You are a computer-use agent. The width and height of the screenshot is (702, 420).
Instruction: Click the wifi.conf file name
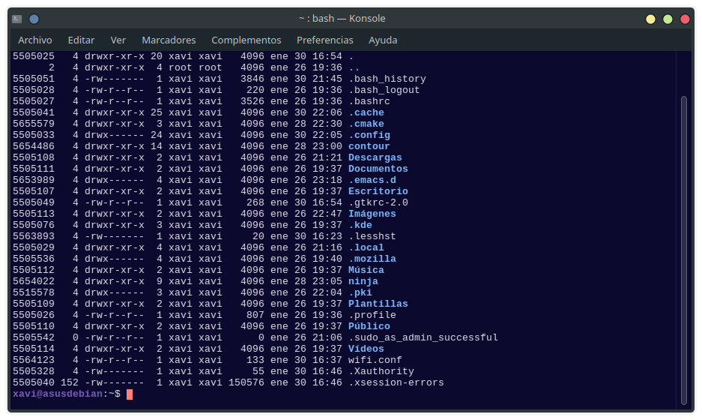tap(375, 360)
